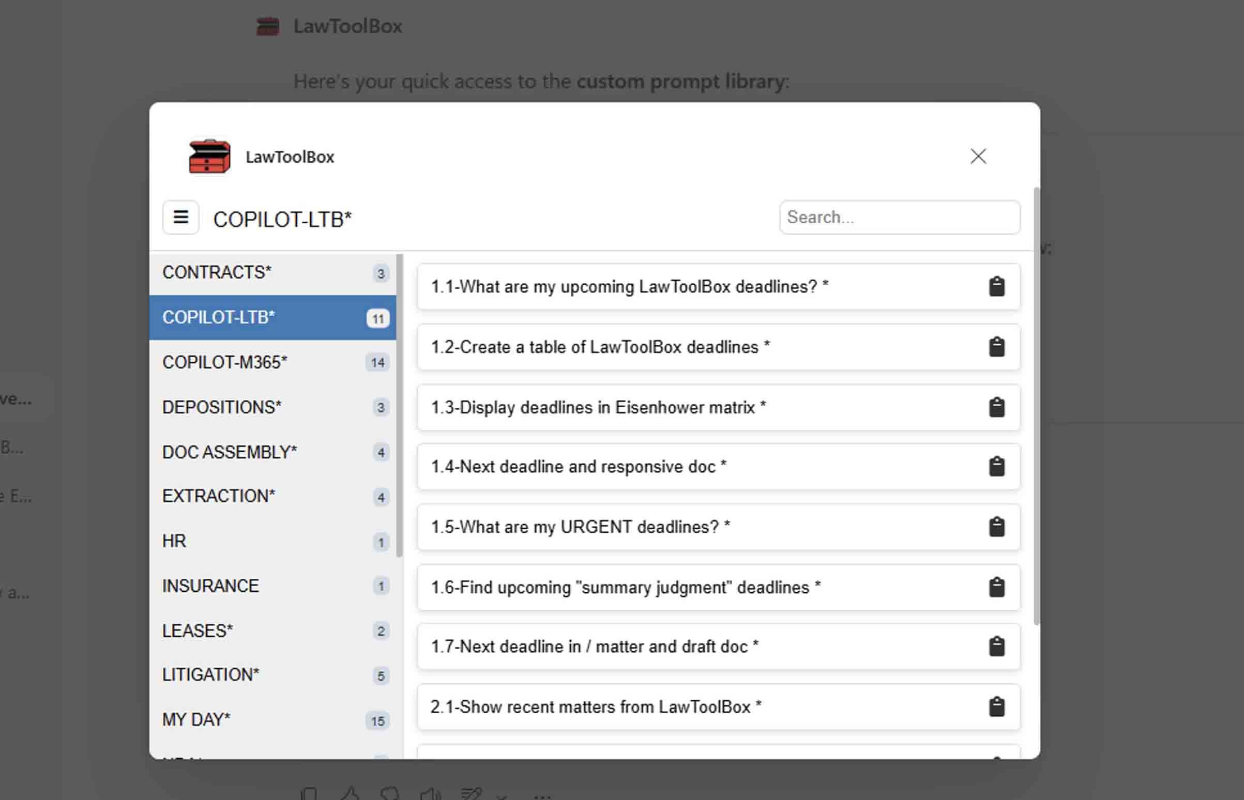
Task: Open the COPILOT-M365* category
Action: 272,362
